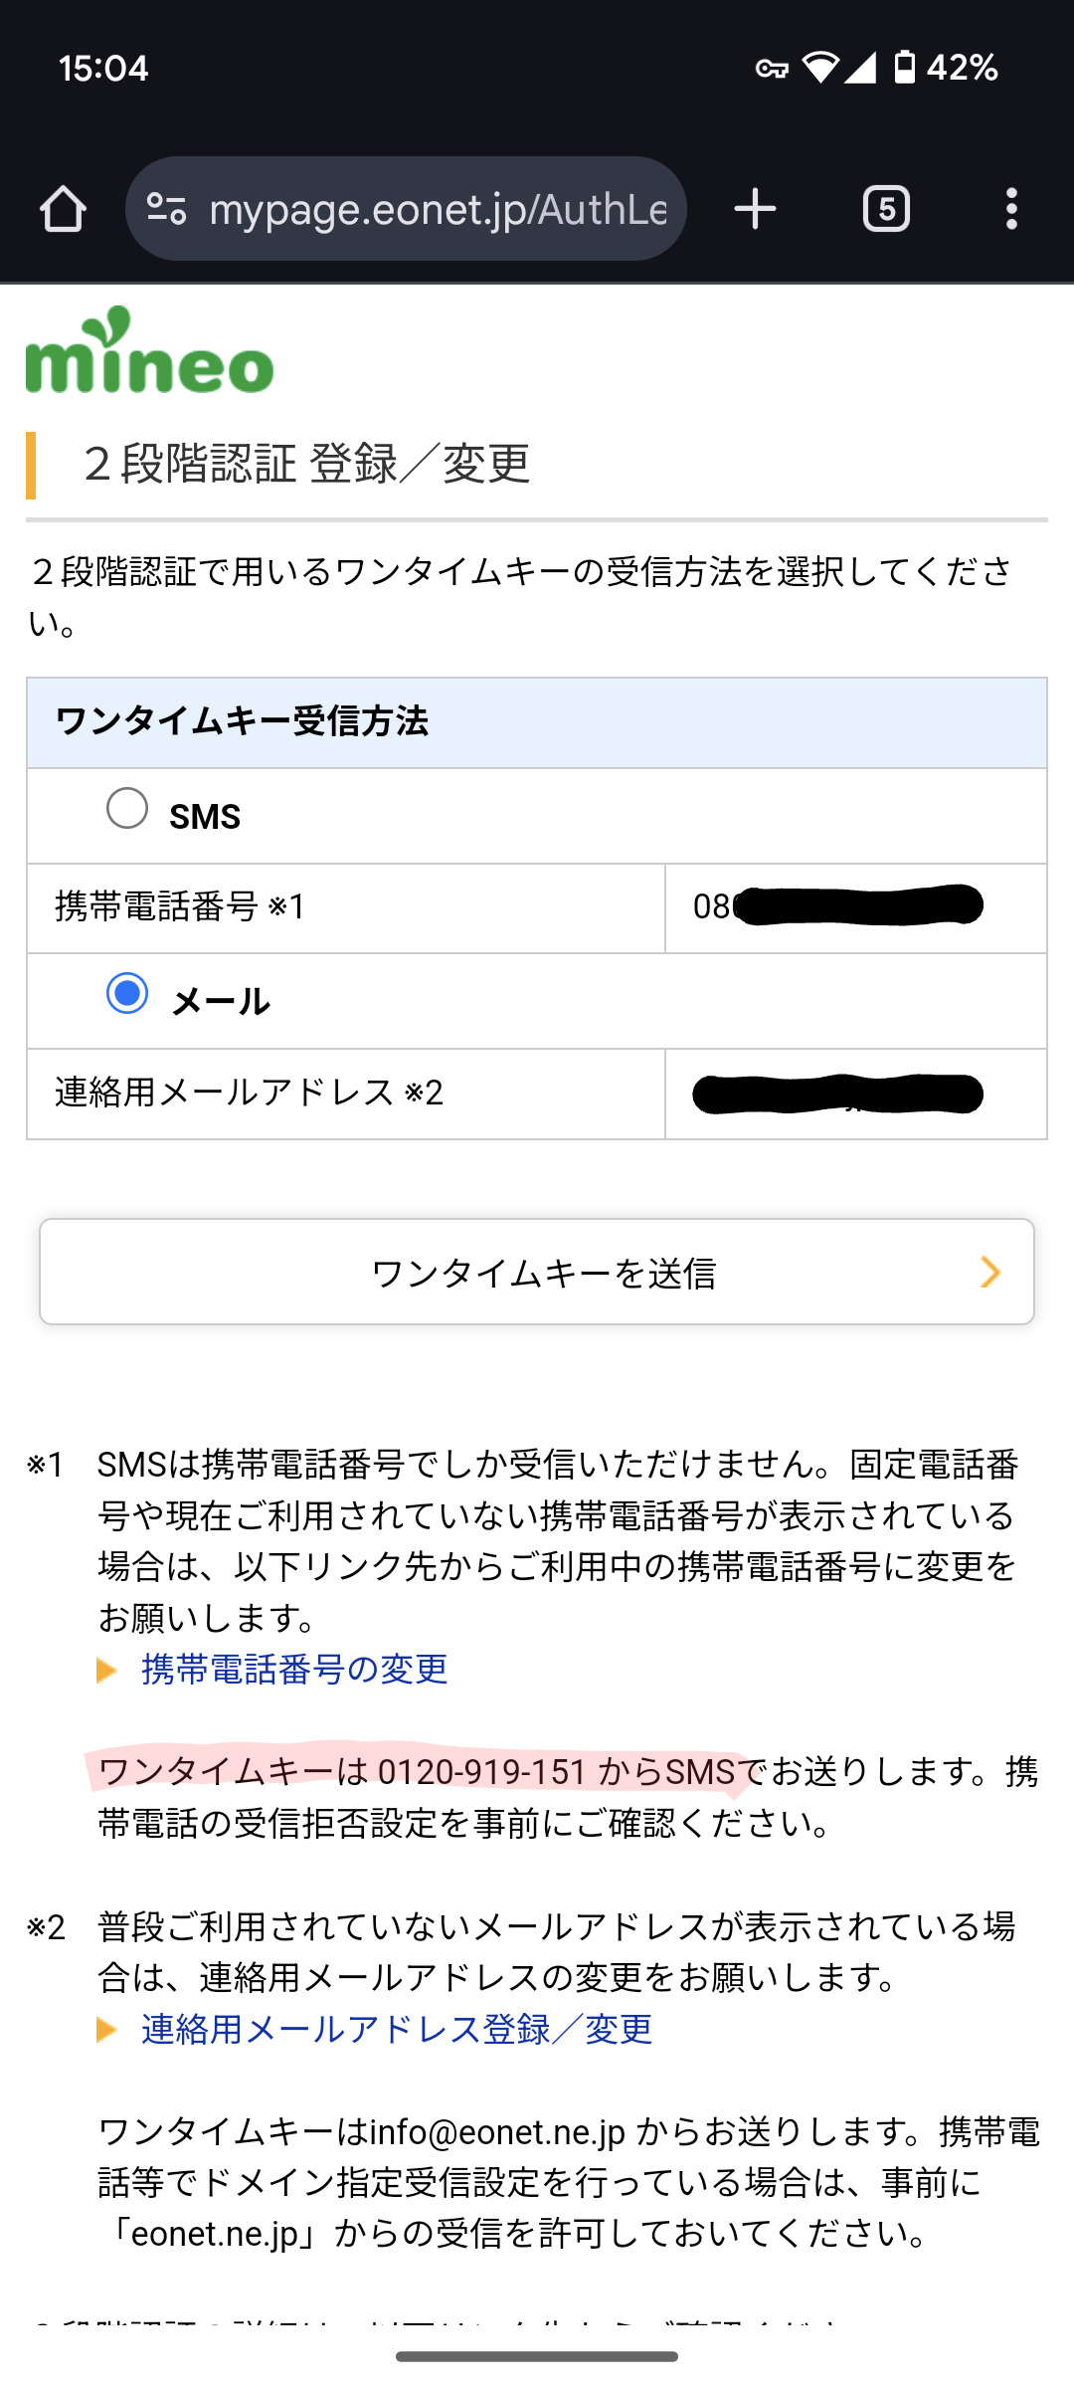Tap the Wi-Fi status icon
The height and width of the screenshot is (2388, 1074).
tap(820, 68)
